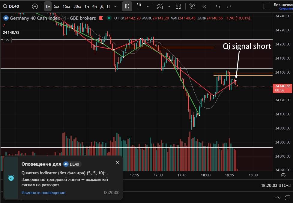293x203 pixels.
Task: Open chart settings gear on time axis
Action: (283, 175)
